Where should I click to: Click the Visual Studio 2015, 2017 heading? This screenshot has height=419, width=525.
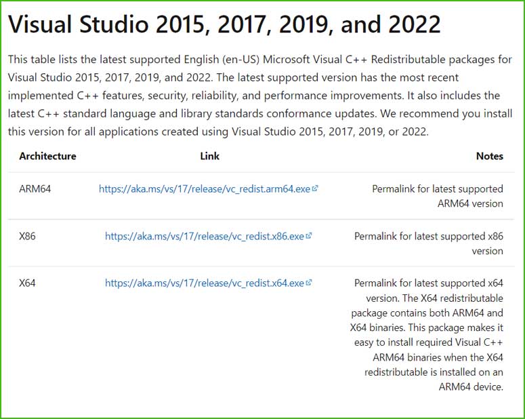224,25
